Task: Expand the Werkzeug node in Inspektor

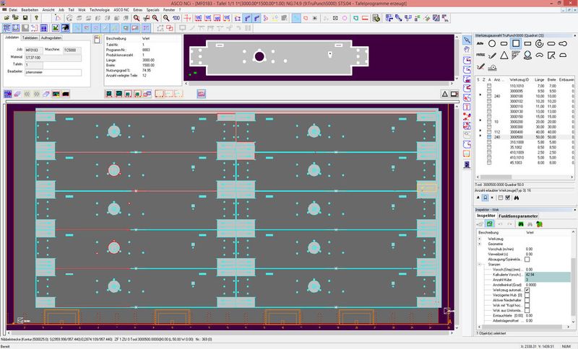Action: [x=480, y=239]
